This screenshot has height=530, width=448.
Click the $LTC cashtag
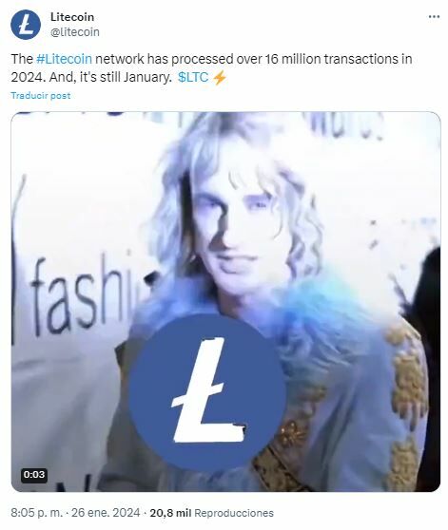(x=193, y=77)
